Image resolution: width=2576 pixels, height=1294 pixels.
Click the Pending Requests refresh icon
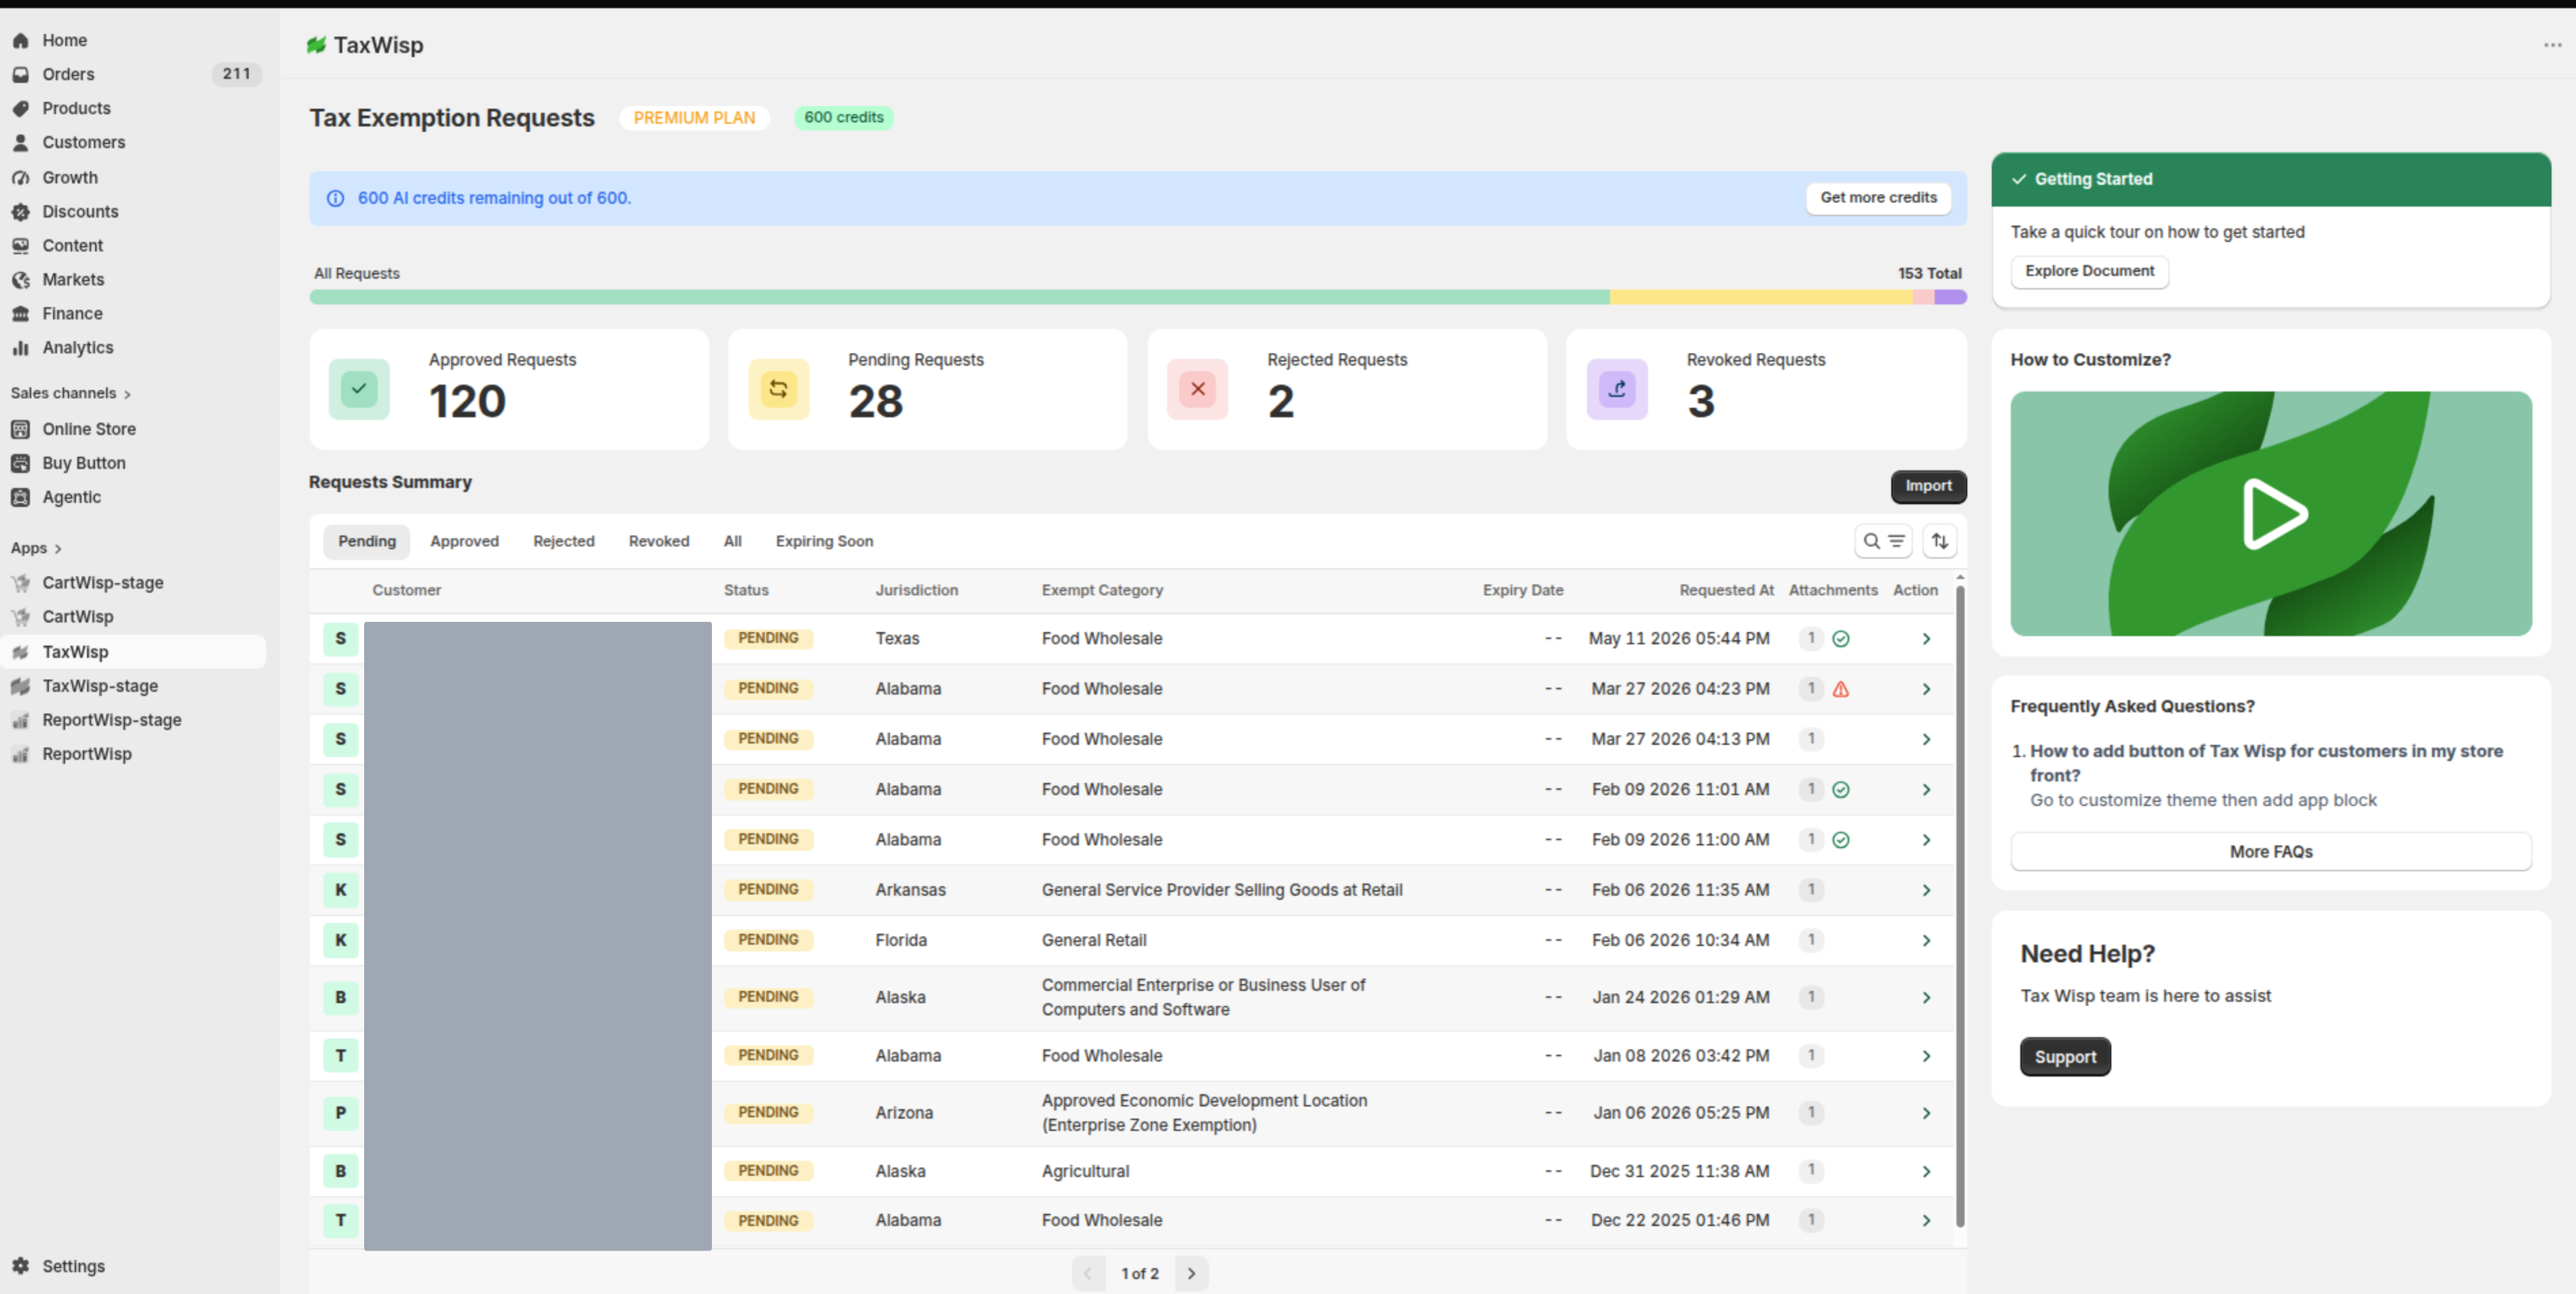click(x=778, y=389)
